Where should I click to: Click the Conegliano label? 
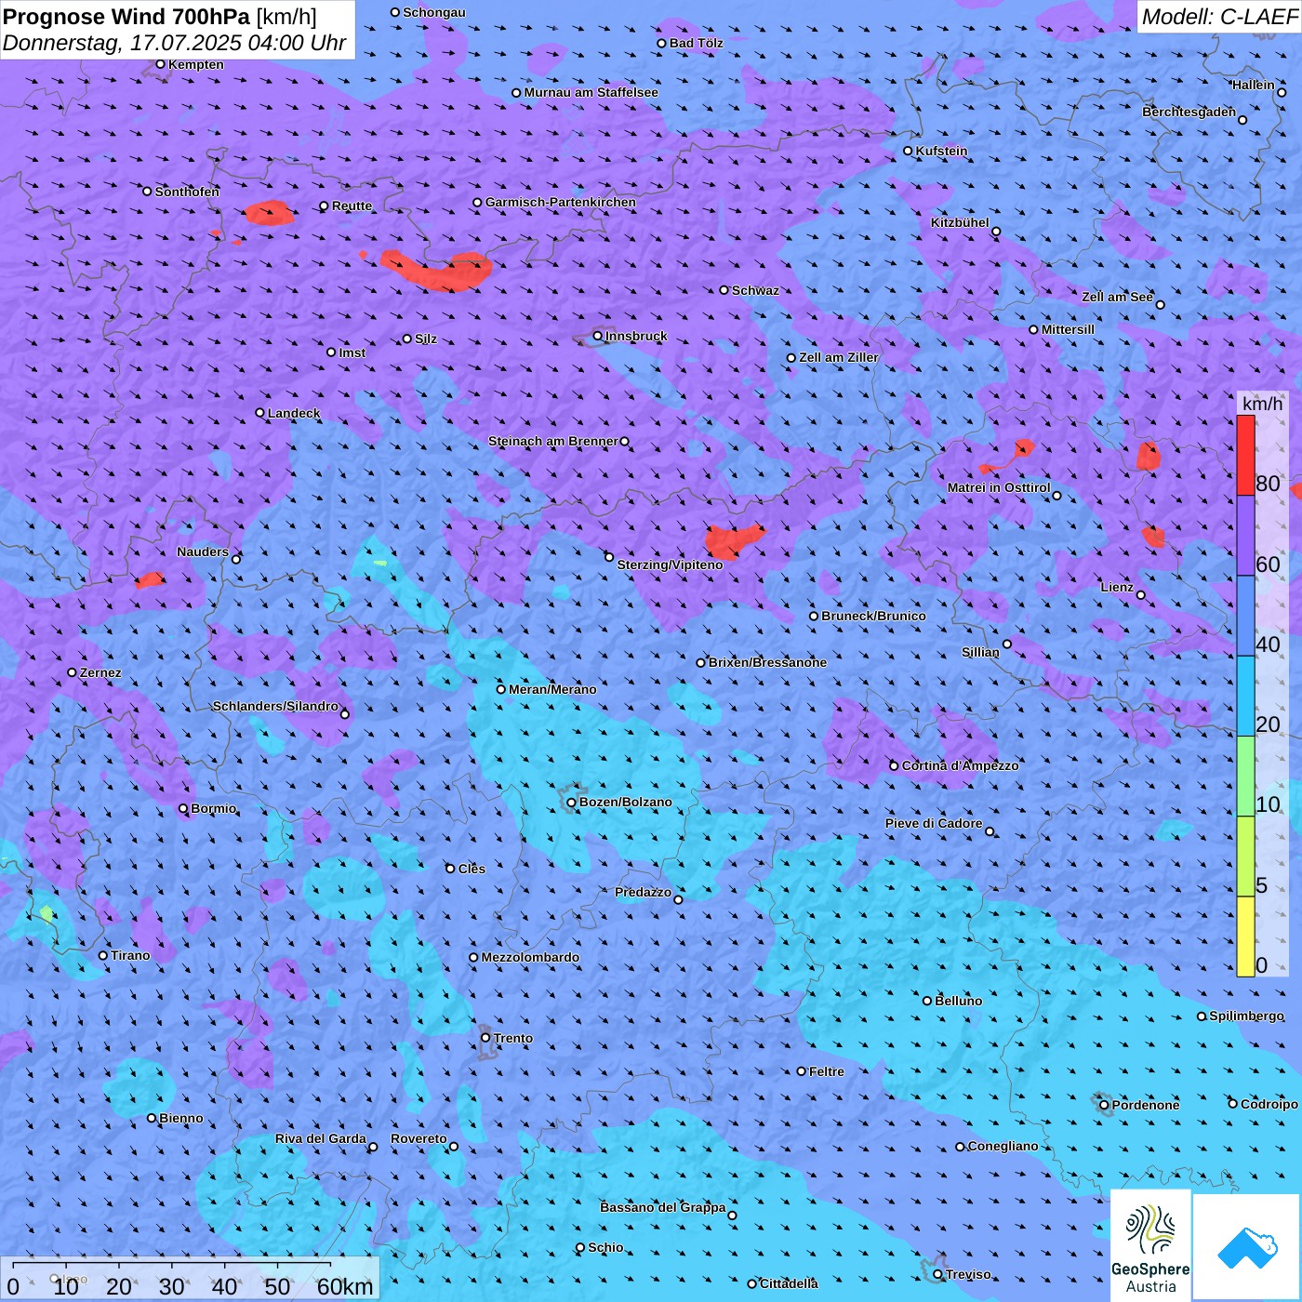(x=1003, y=1146)
